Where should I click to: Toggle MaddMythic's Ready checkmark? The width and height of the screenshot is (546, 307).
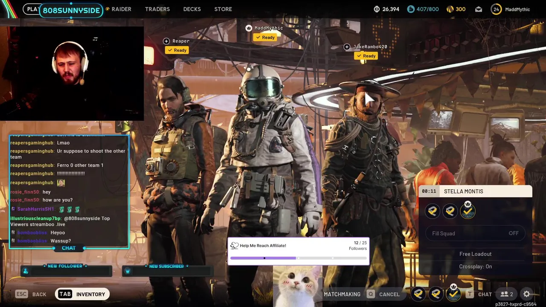(265, 38)
